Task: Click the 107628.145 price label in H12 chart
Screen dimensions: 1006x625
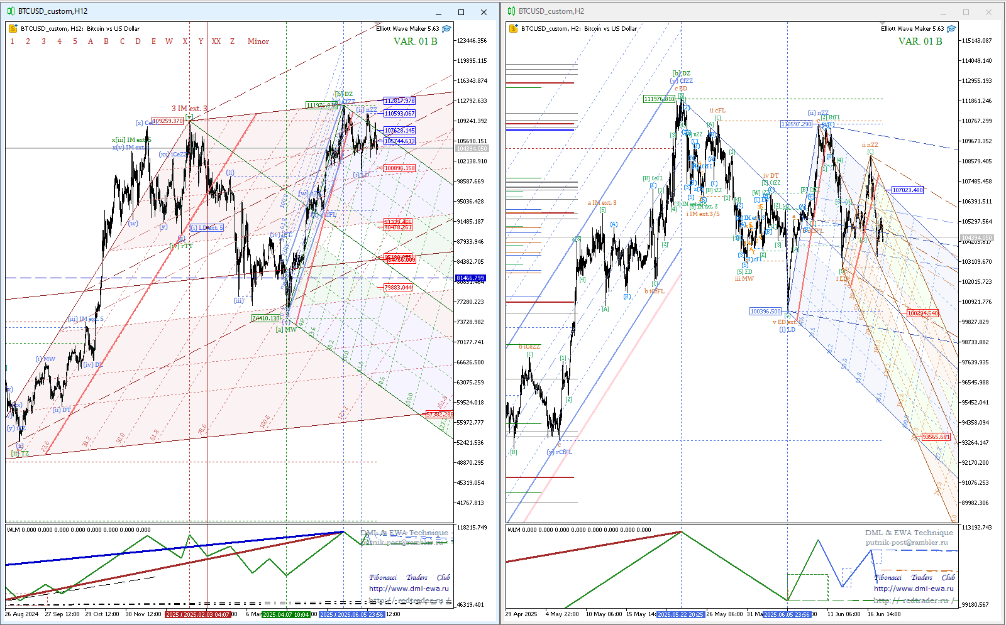Action: click(400, 130)
